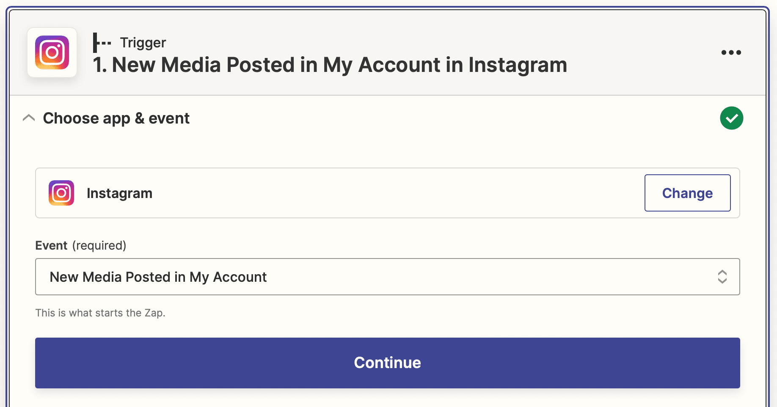The height and width of the screenshot is (407, 777).
Task: Click the Instagram logo beside the app name
Action: [x=61, y=193]
